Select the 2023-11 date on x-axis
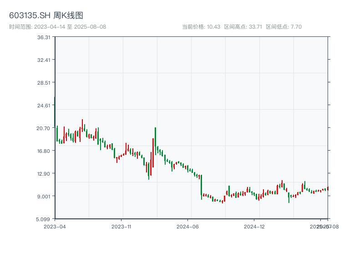The height and width of the screenshot is (273, 364). [x=121, y=226]
